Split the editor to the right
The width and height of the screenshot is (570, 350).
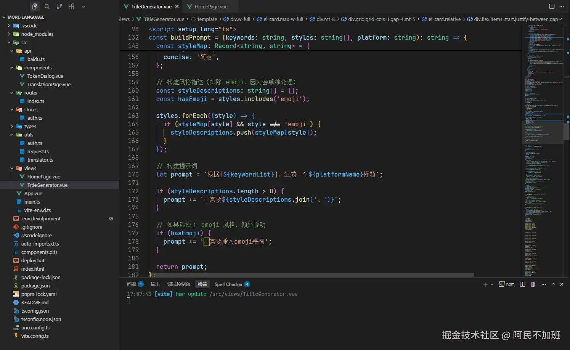point(552,6)
